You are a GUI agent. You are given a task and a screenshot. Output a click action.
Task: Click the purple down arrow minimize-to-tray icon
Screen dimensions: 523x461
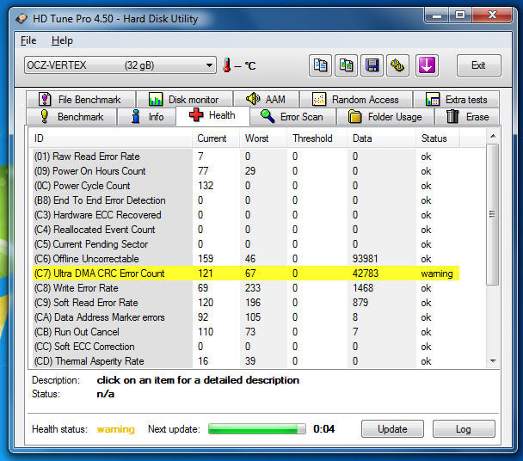tap(427, 65)
